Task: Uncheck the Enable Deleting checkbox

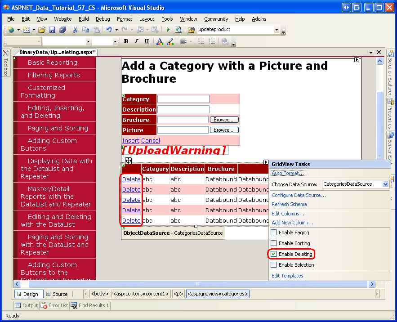Action: pyautogui.click(x=274, y=254)
